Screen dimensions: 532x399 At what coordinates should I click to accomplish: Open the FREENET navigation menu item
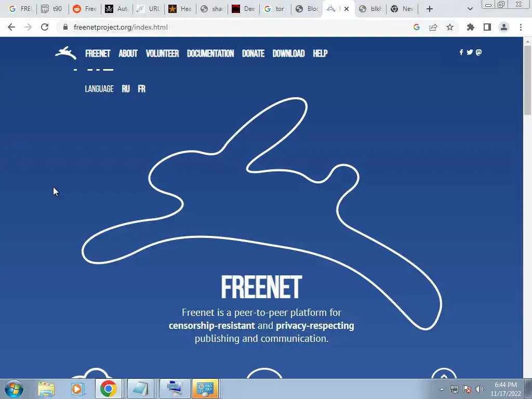tap(98, 54)
